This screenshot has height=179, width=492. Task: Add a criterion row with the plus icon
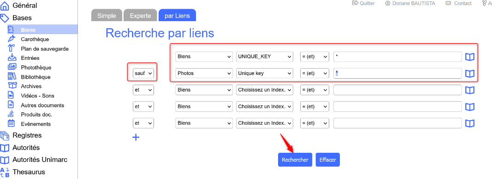pyautogui.click(x=136, y=137)
